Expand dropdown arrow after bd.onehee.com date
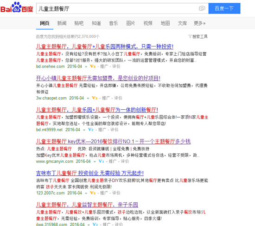Viewport: 255px width, 226px height. (x=86, y=66)
